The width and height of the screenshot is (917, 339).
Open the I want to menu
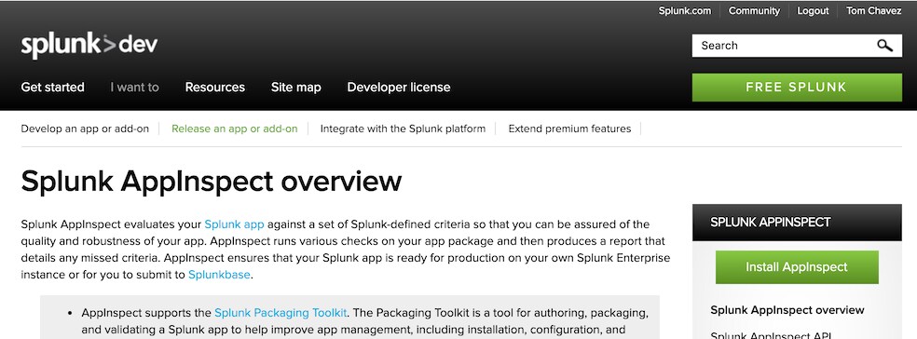(134, 88)
